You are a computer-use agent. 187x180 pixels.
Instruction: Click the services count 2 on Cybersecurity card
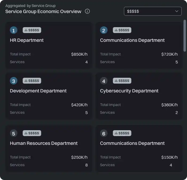(x=177, y=113)
